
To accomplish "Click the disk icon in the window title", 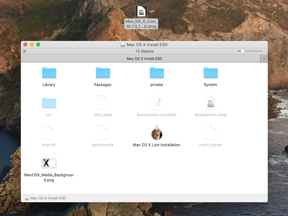I will (x=123, y=44).
